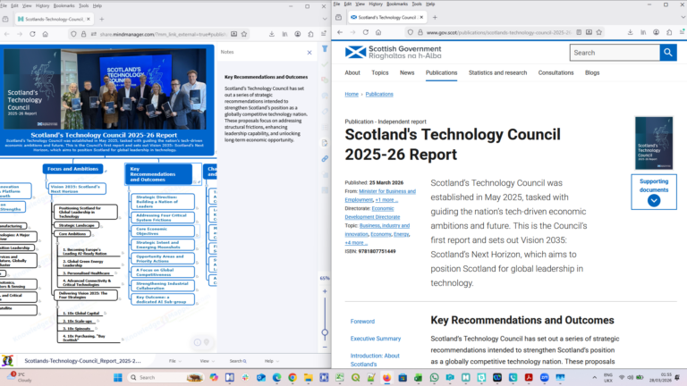Go to home in left browser window

pyautogui.click(x=45, y=34)
